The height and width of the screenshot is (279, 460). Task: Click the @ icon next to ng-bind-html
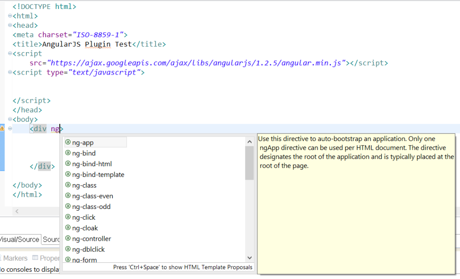68,164
